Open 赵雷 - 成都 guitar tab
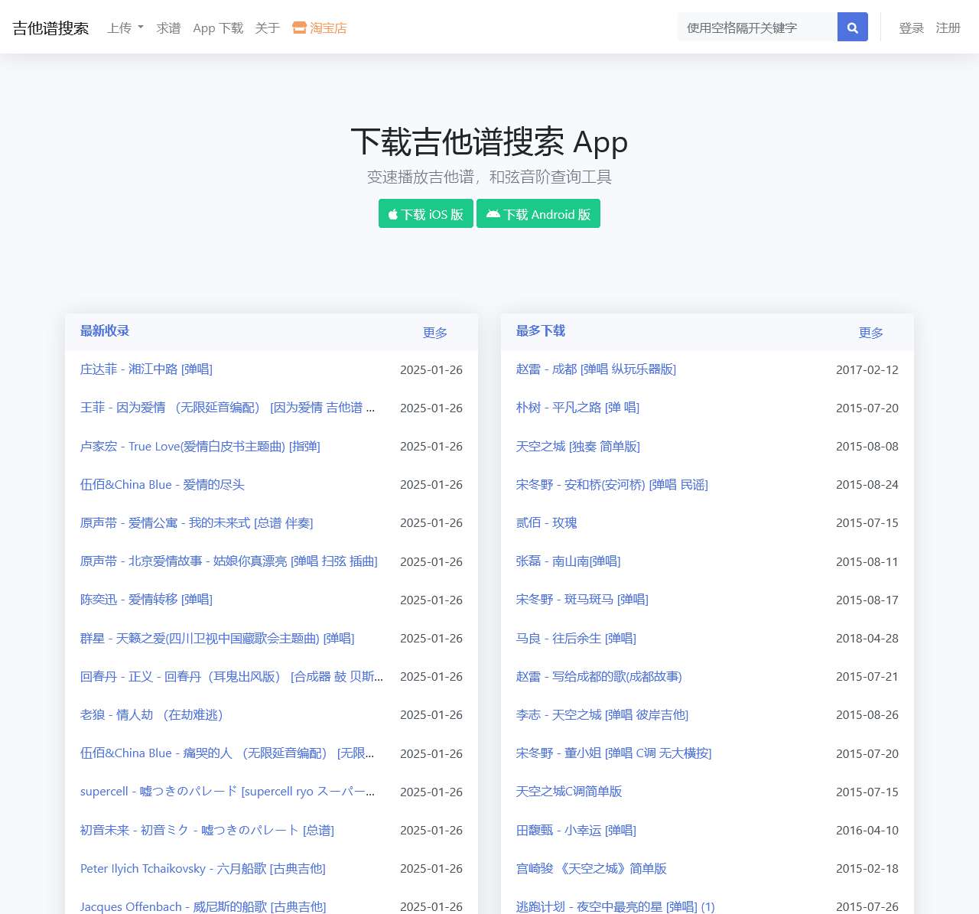Image resolution: width=979 pixels, height=914 pixels. tap(596, 369)
